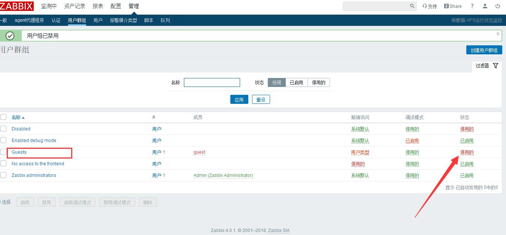Sort by 名称 column header

point(18,117)
